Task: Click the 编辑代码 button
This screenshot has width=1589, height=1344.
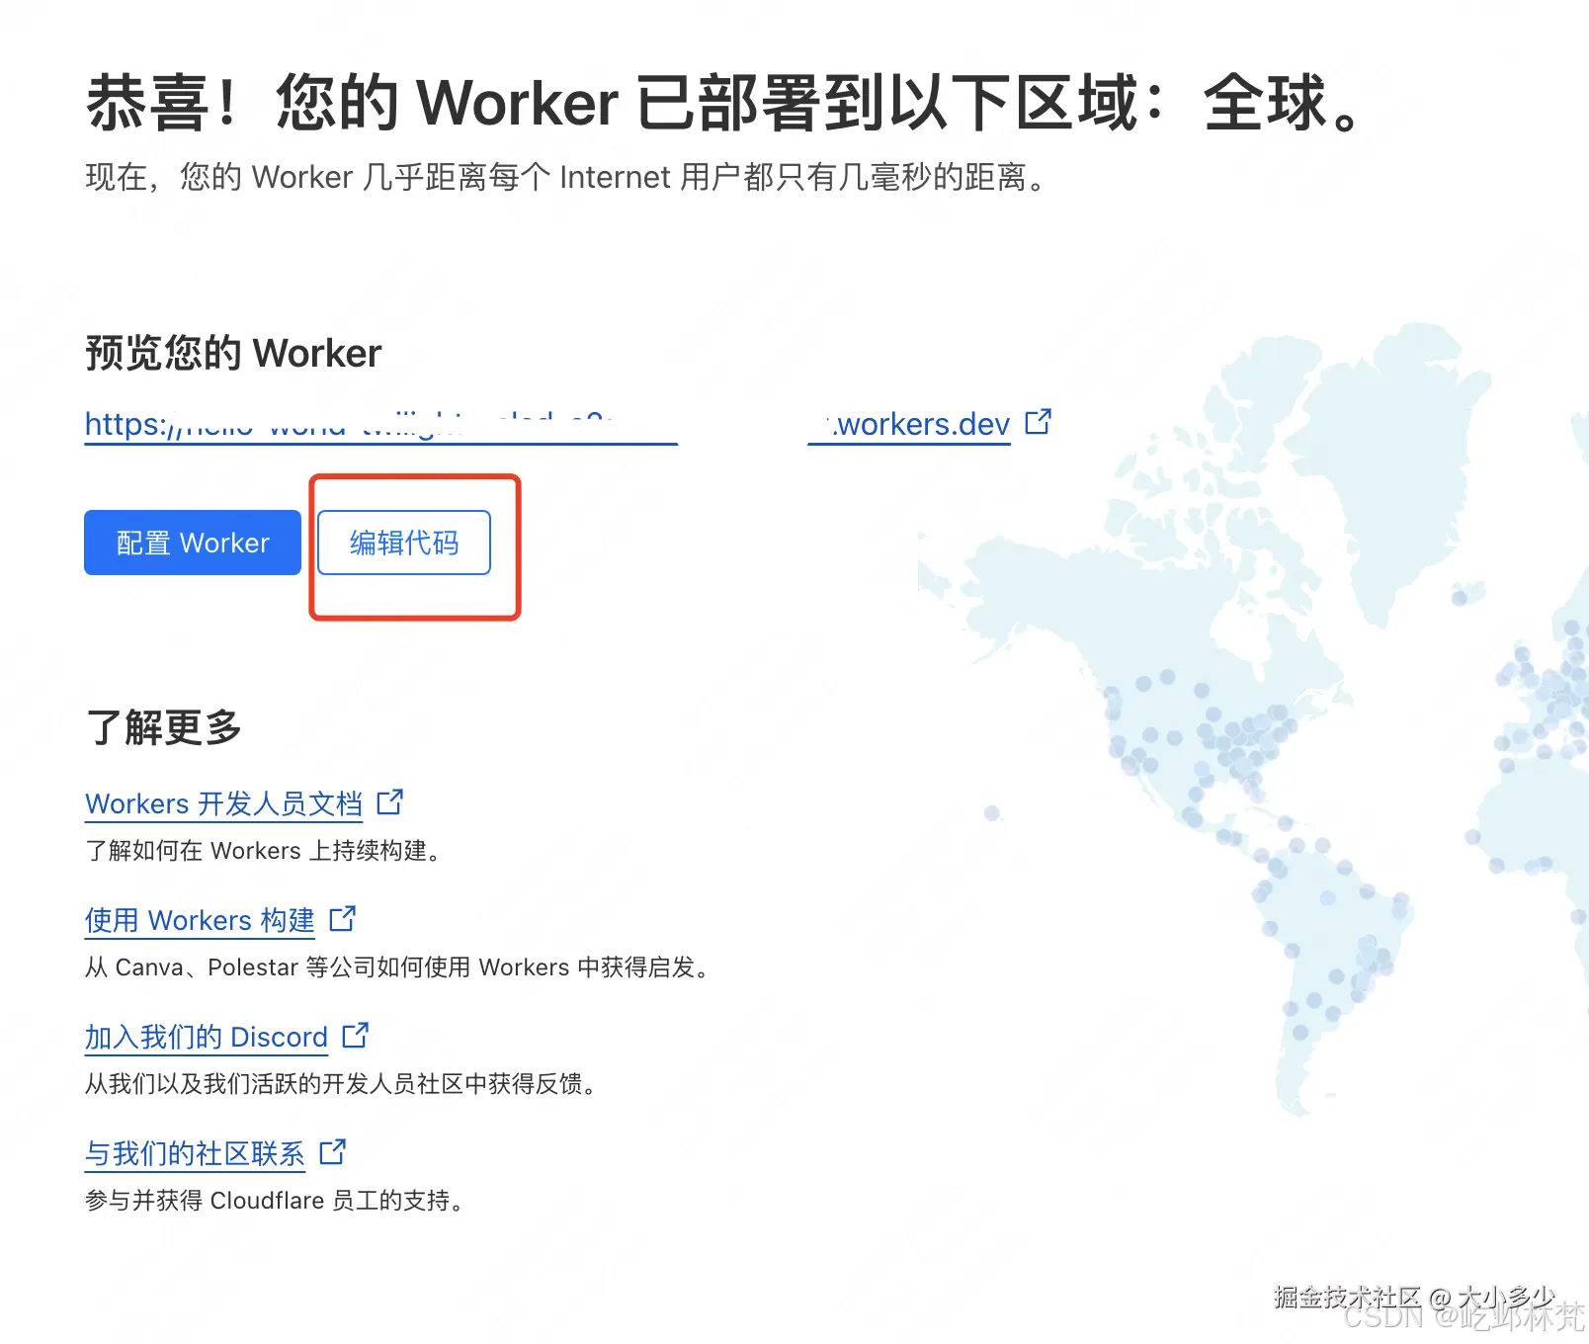Action: tap(403, 543)
